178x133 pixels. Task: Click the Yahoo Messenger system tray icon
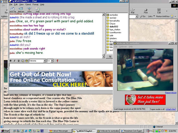click(166, 131)
